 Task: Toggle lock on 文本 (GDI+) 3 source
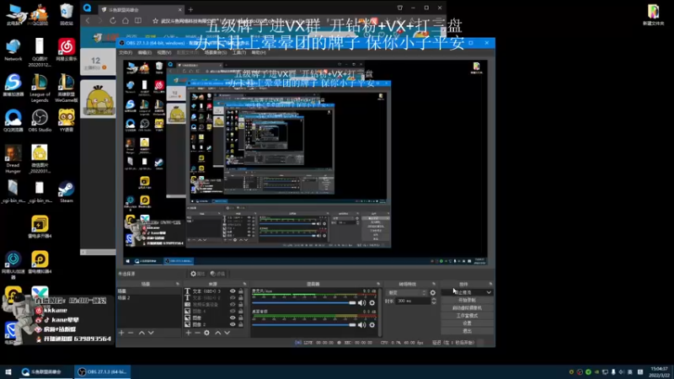(241, 291)
